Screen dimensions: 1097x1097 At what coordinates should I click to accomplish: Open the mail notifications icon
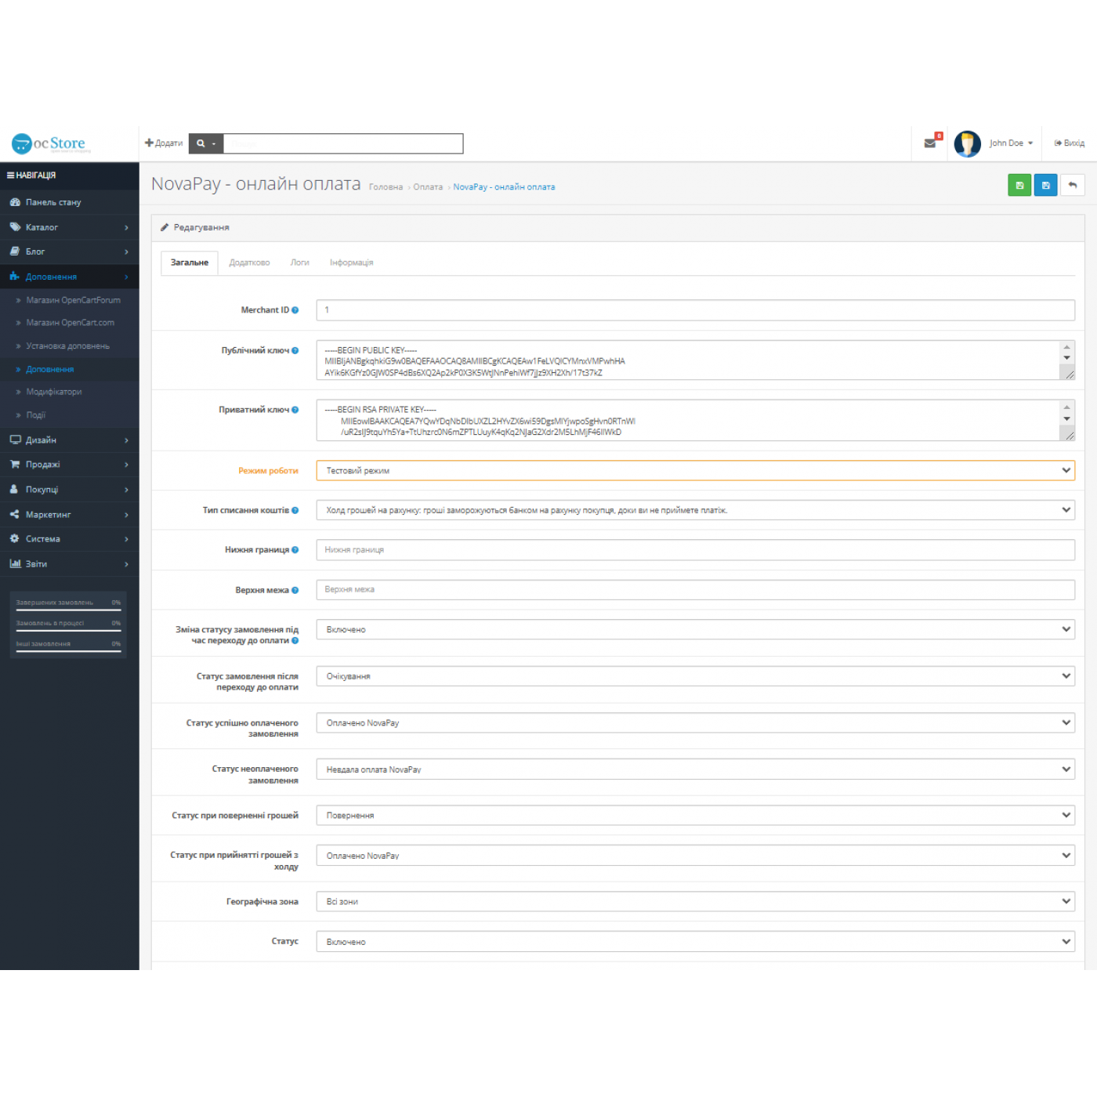click(930, 143)
